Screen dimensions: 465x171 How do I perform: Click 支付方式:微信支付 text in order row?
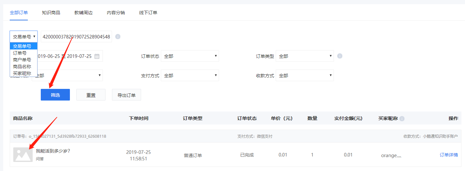(255, 136)
